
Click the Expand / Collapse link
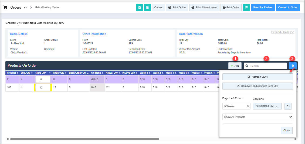pyautogui.click(x=282, y=32)
